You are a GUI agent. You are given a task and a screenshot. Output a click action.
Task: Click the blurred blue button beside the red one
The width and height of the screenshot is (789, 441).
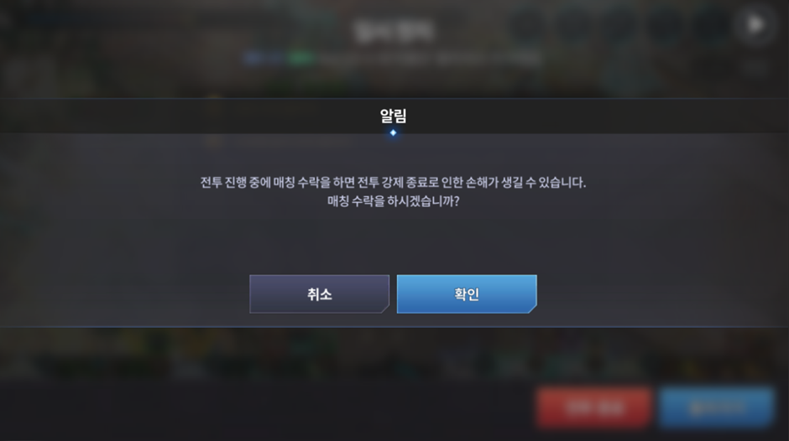pos(717,407)
